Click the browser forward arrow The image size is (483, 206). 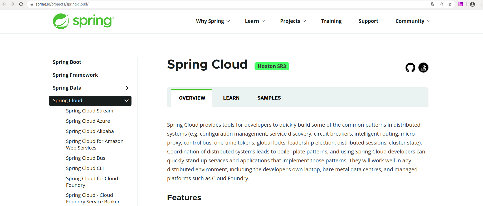(x=13, y=4)
